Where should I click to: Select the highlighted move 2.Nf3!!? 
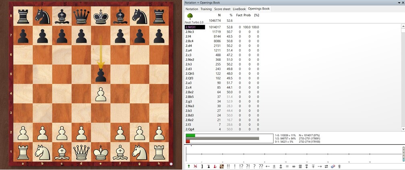[195, 27]
